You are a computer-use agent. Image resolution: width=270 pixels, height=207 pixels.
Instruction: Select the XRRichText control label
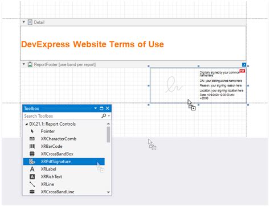click(x=51, y=177)
